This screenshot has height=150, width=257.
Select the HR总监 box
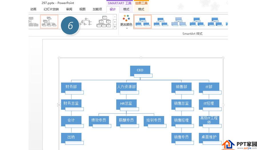tap(127, 104)
